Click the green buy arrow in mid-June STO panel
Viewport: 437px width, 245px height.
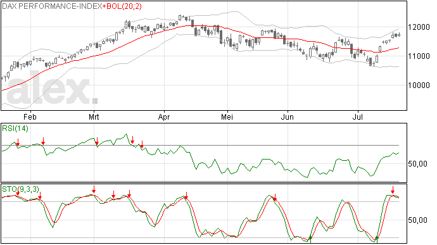pyautogui.click(x=310, y=239)
